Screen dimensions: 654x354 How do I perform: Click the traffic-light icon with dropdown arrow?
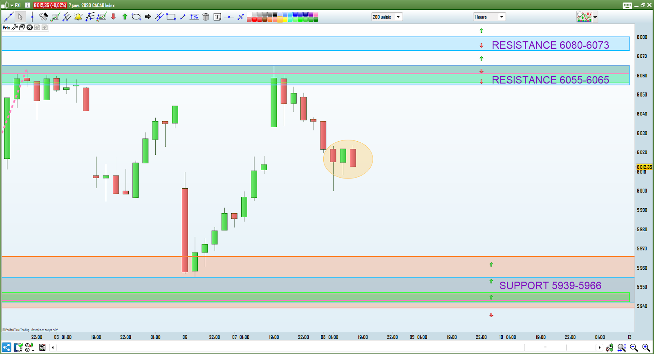click(x=29, y=347)
